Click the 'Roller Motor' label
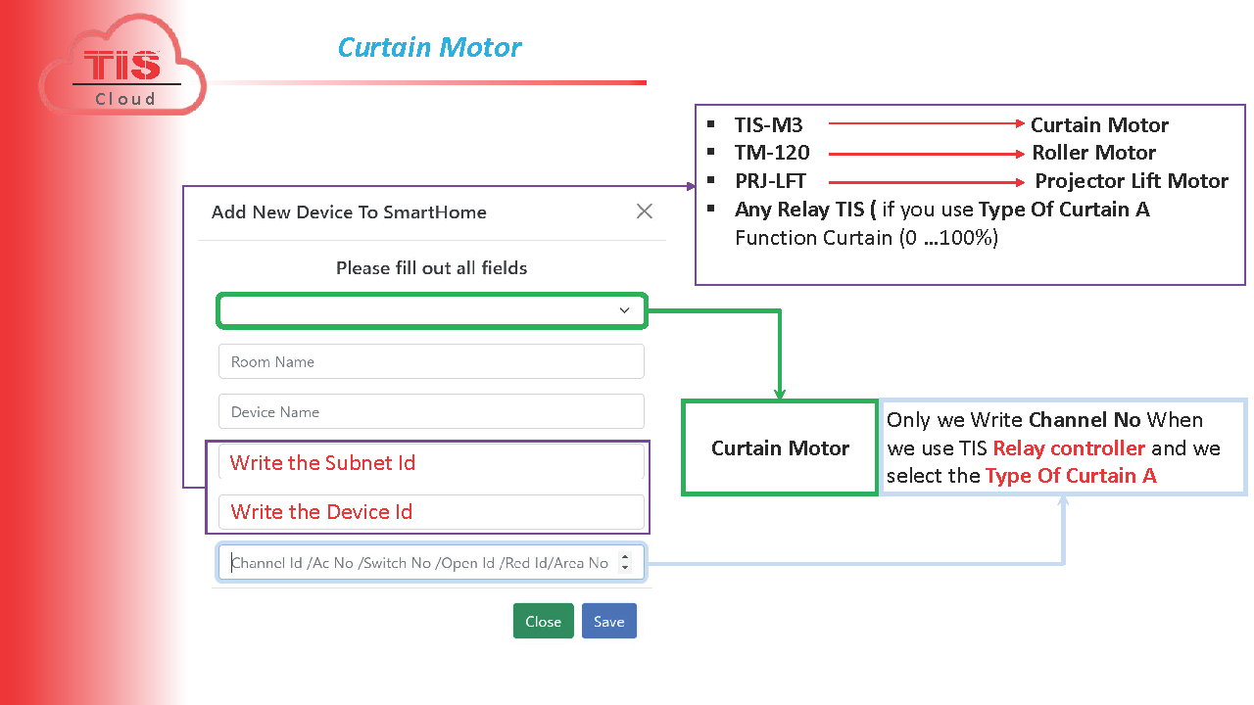The height and width of the screenshot is (705, 1254). [1093, 153]
